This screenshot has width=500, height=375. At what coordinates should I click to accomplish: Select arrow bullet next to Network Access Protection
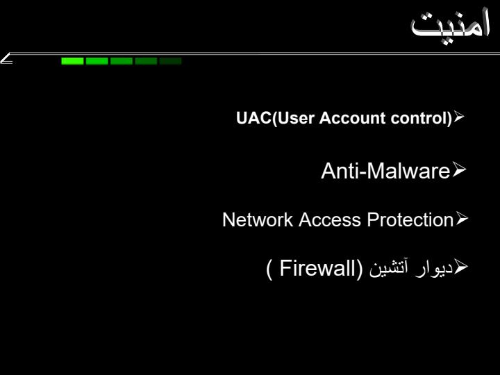coord(461,219)
